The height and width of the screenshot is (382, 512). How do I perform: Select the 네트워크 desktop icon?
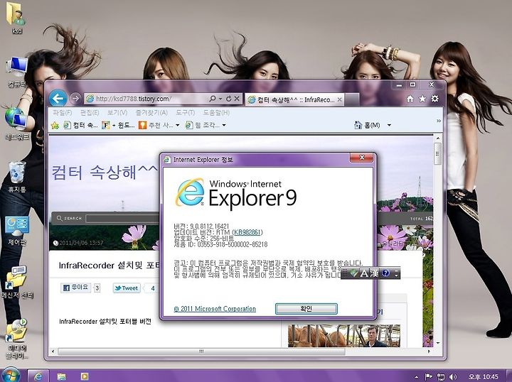16,124
